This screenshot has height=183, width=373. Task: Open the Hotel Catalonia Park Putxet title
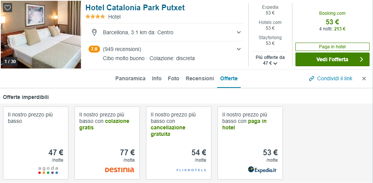(x=135, y=8)
